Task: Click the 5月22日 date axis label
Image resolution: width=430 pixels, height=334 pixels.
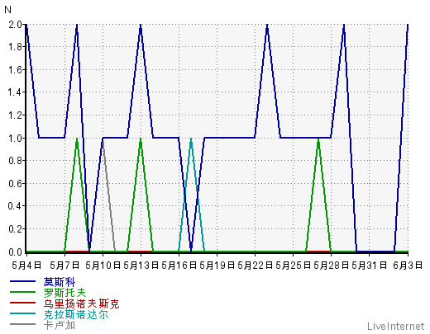Action: pyautogui.click(x=255, y=266)
